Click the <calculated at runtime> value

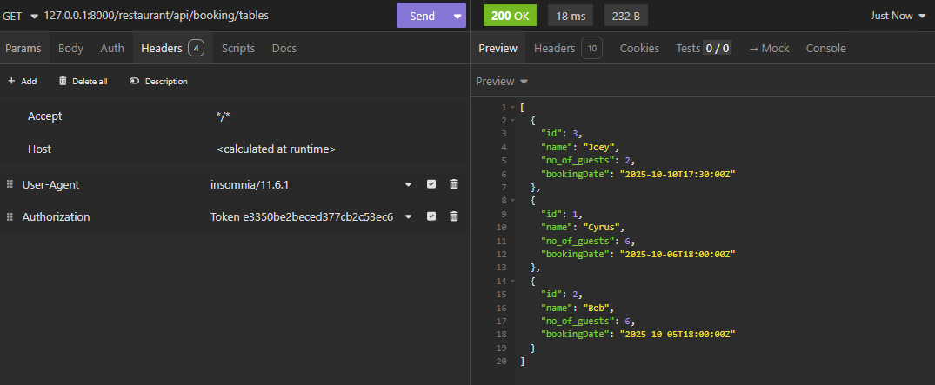click(x=276, y=149)
